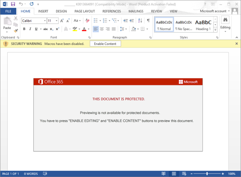
Task: Click the Format Painter brush icon
Action: pyautogui.click(x=16, y=30)
